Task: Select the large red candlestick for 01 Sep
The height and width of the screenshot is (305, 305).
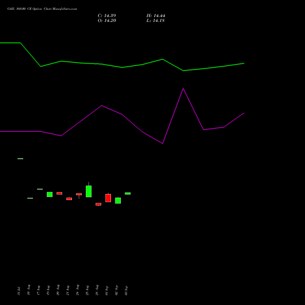Action: 108,198
